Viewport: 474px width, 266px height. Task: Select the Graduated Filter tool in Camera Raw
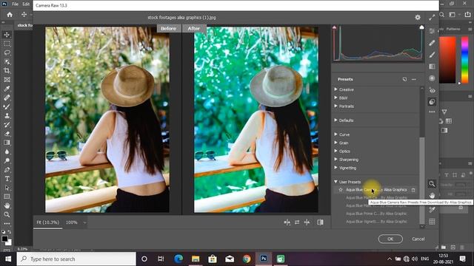[x=432, y=66]
